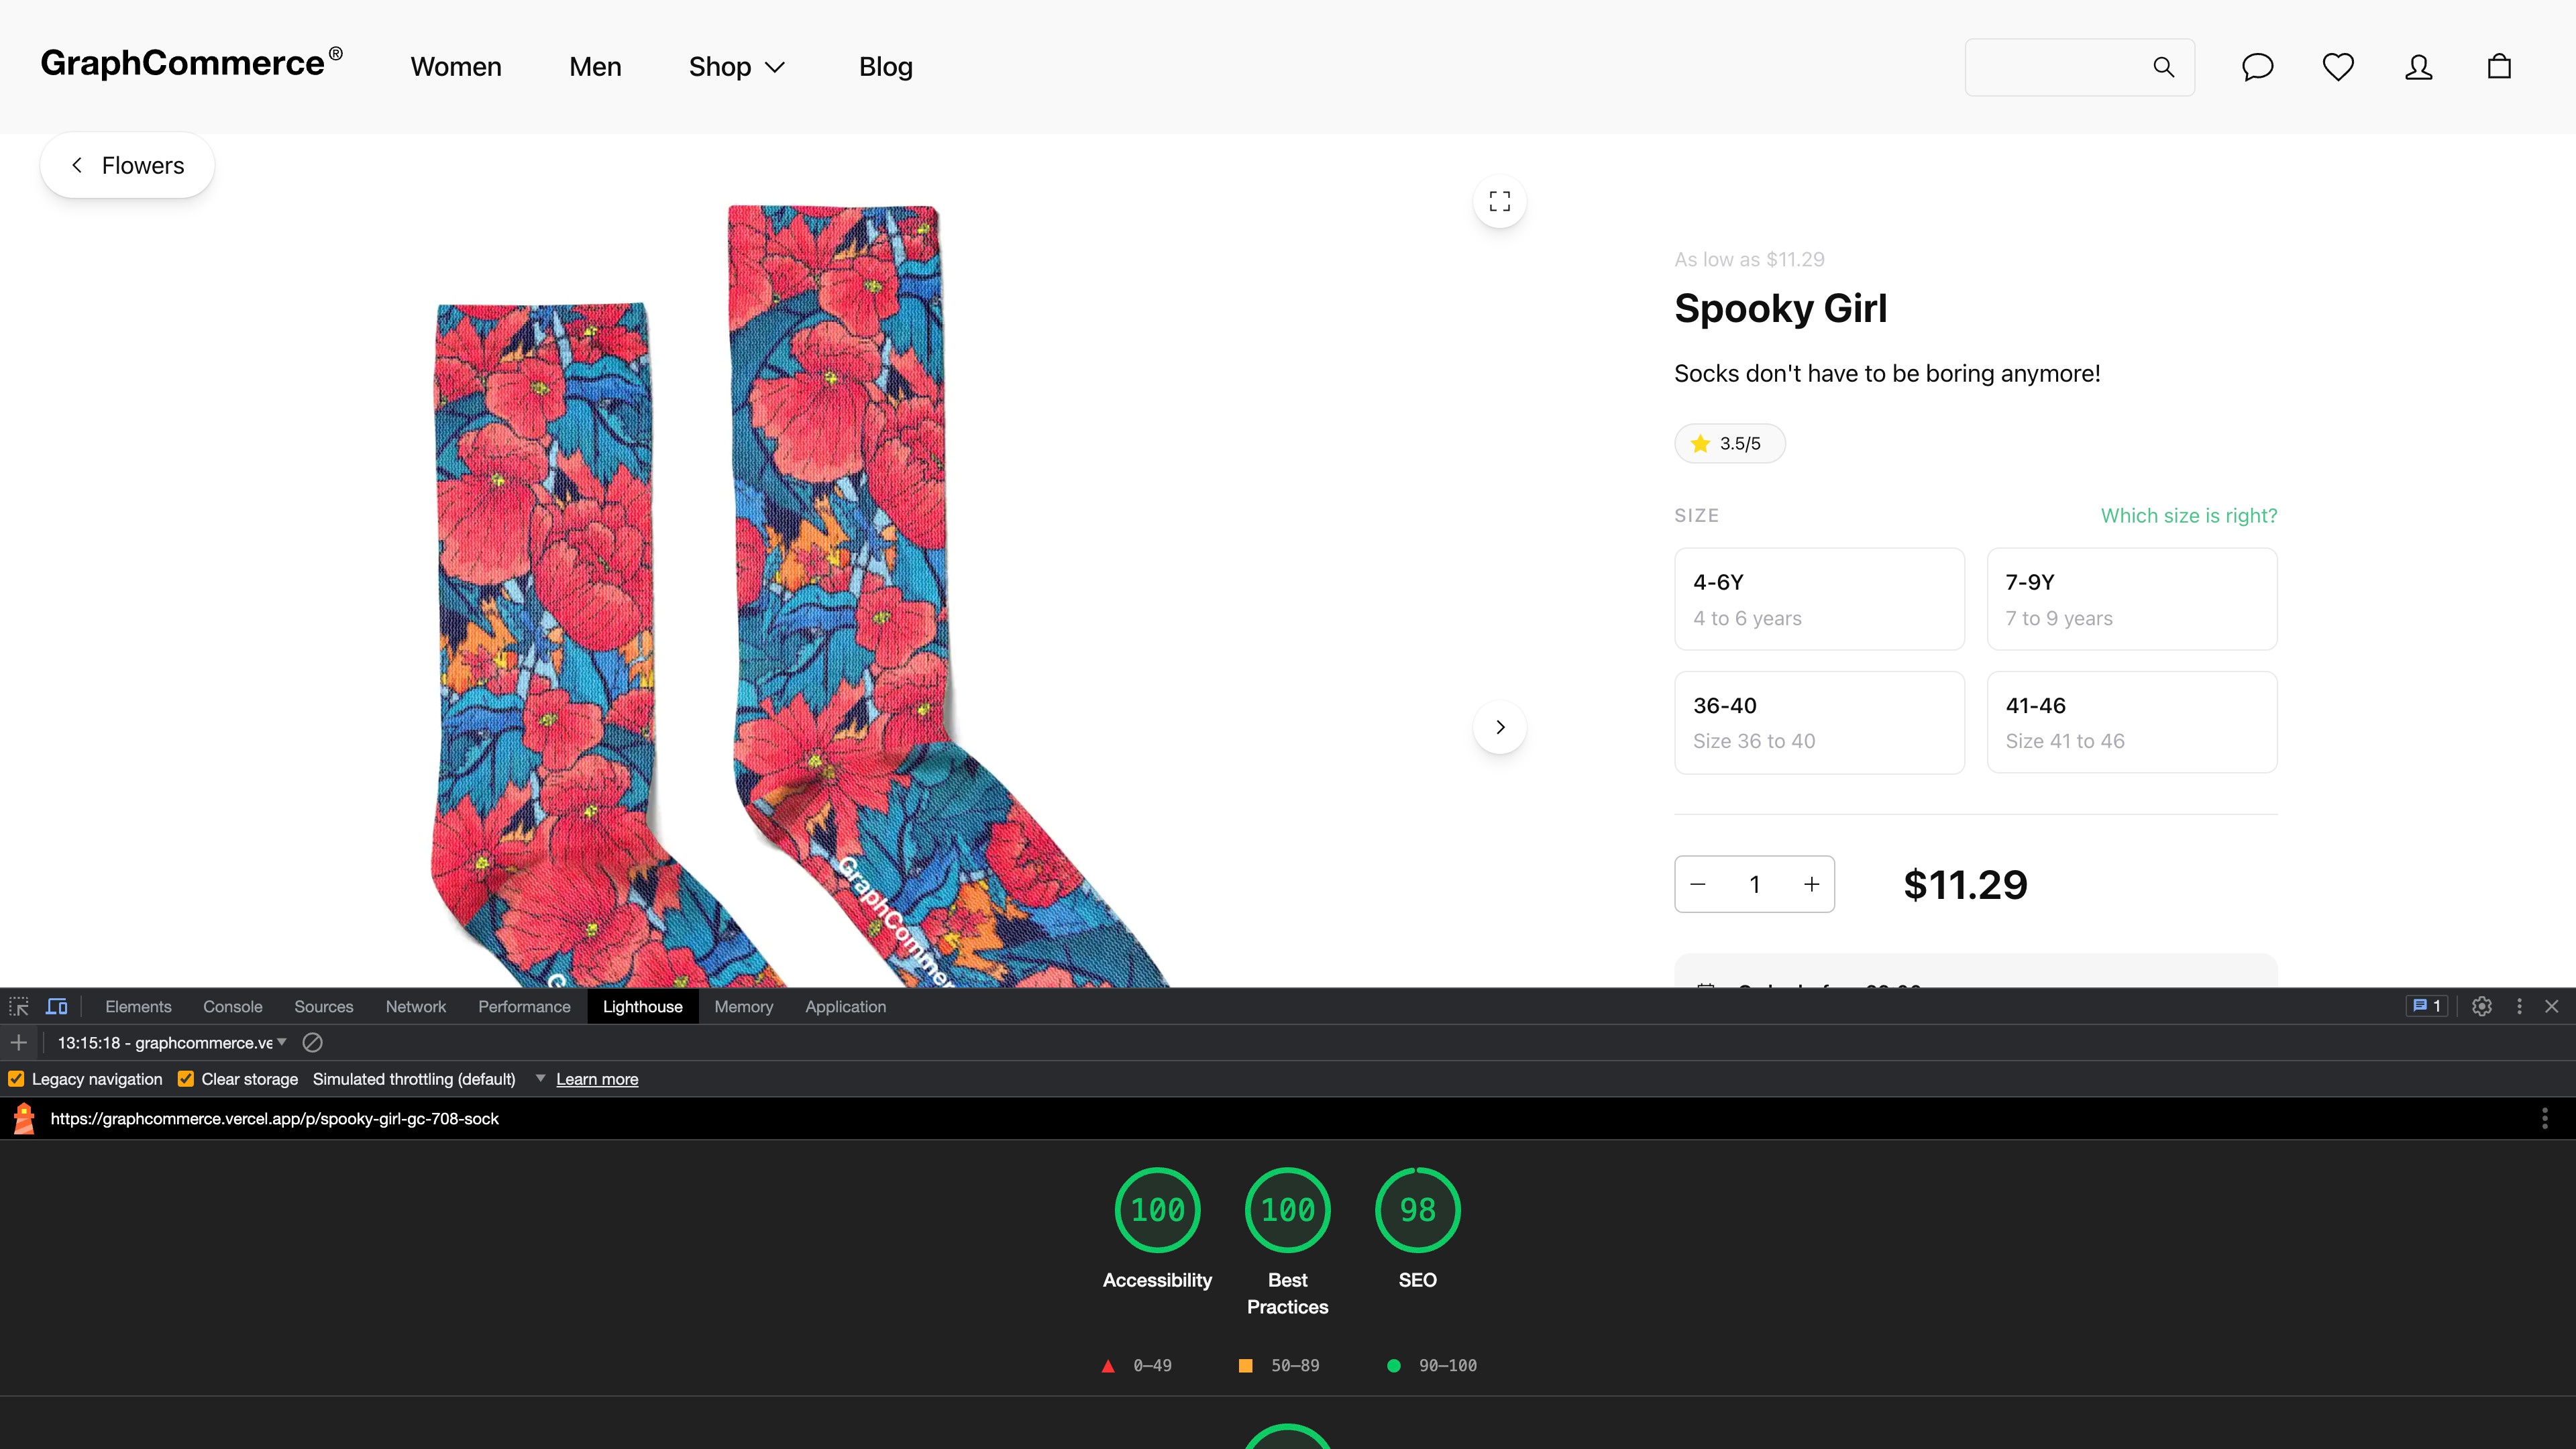Open the shopping bag cart icon
This screenshot has width=2576, height=1449.
[x=2499, y=67]
